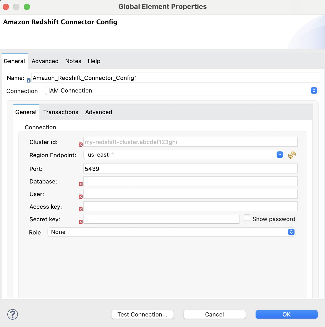The height and width of the screenshot is (327, 325).
Task: Click the Cancel button
Action: (x=214, y=314)
